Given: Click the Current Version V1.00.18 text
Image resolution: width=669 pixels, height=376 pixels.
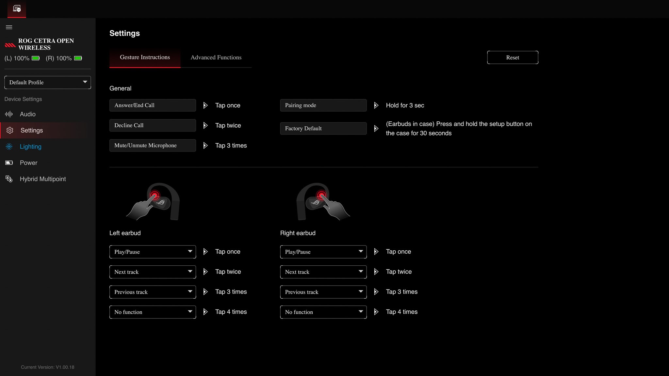Looking at the screenshot, I should (48, 367).
